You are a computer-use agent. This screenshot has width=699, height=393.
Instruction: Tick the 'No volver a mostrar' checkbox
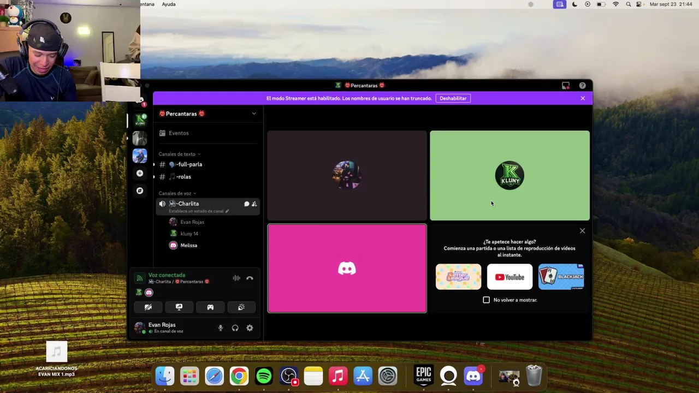tap(487, 300)
